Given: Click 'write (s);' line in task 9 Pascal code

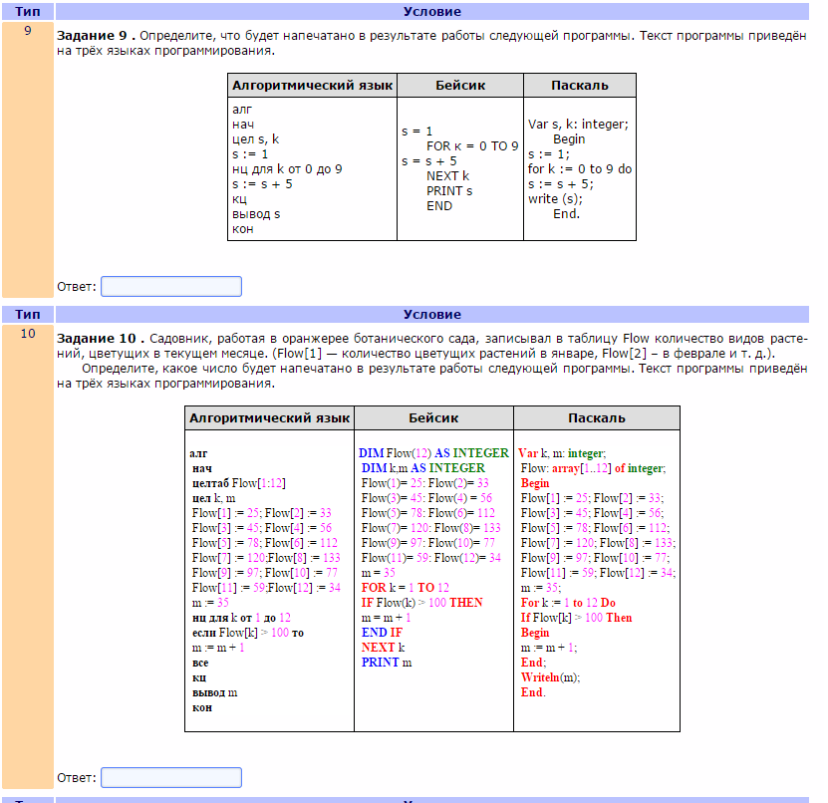Looking at the screenshot, I should [x=555, y=198].
